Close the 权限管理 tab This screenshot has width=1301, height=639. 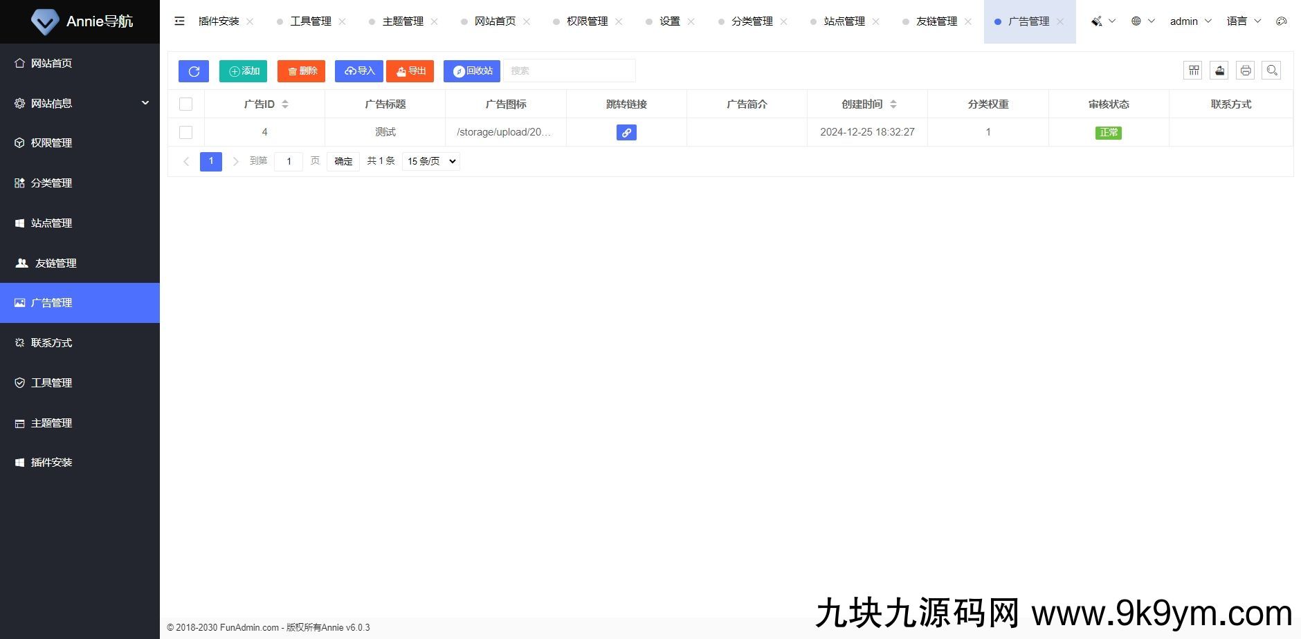click(x=619, y=21)
